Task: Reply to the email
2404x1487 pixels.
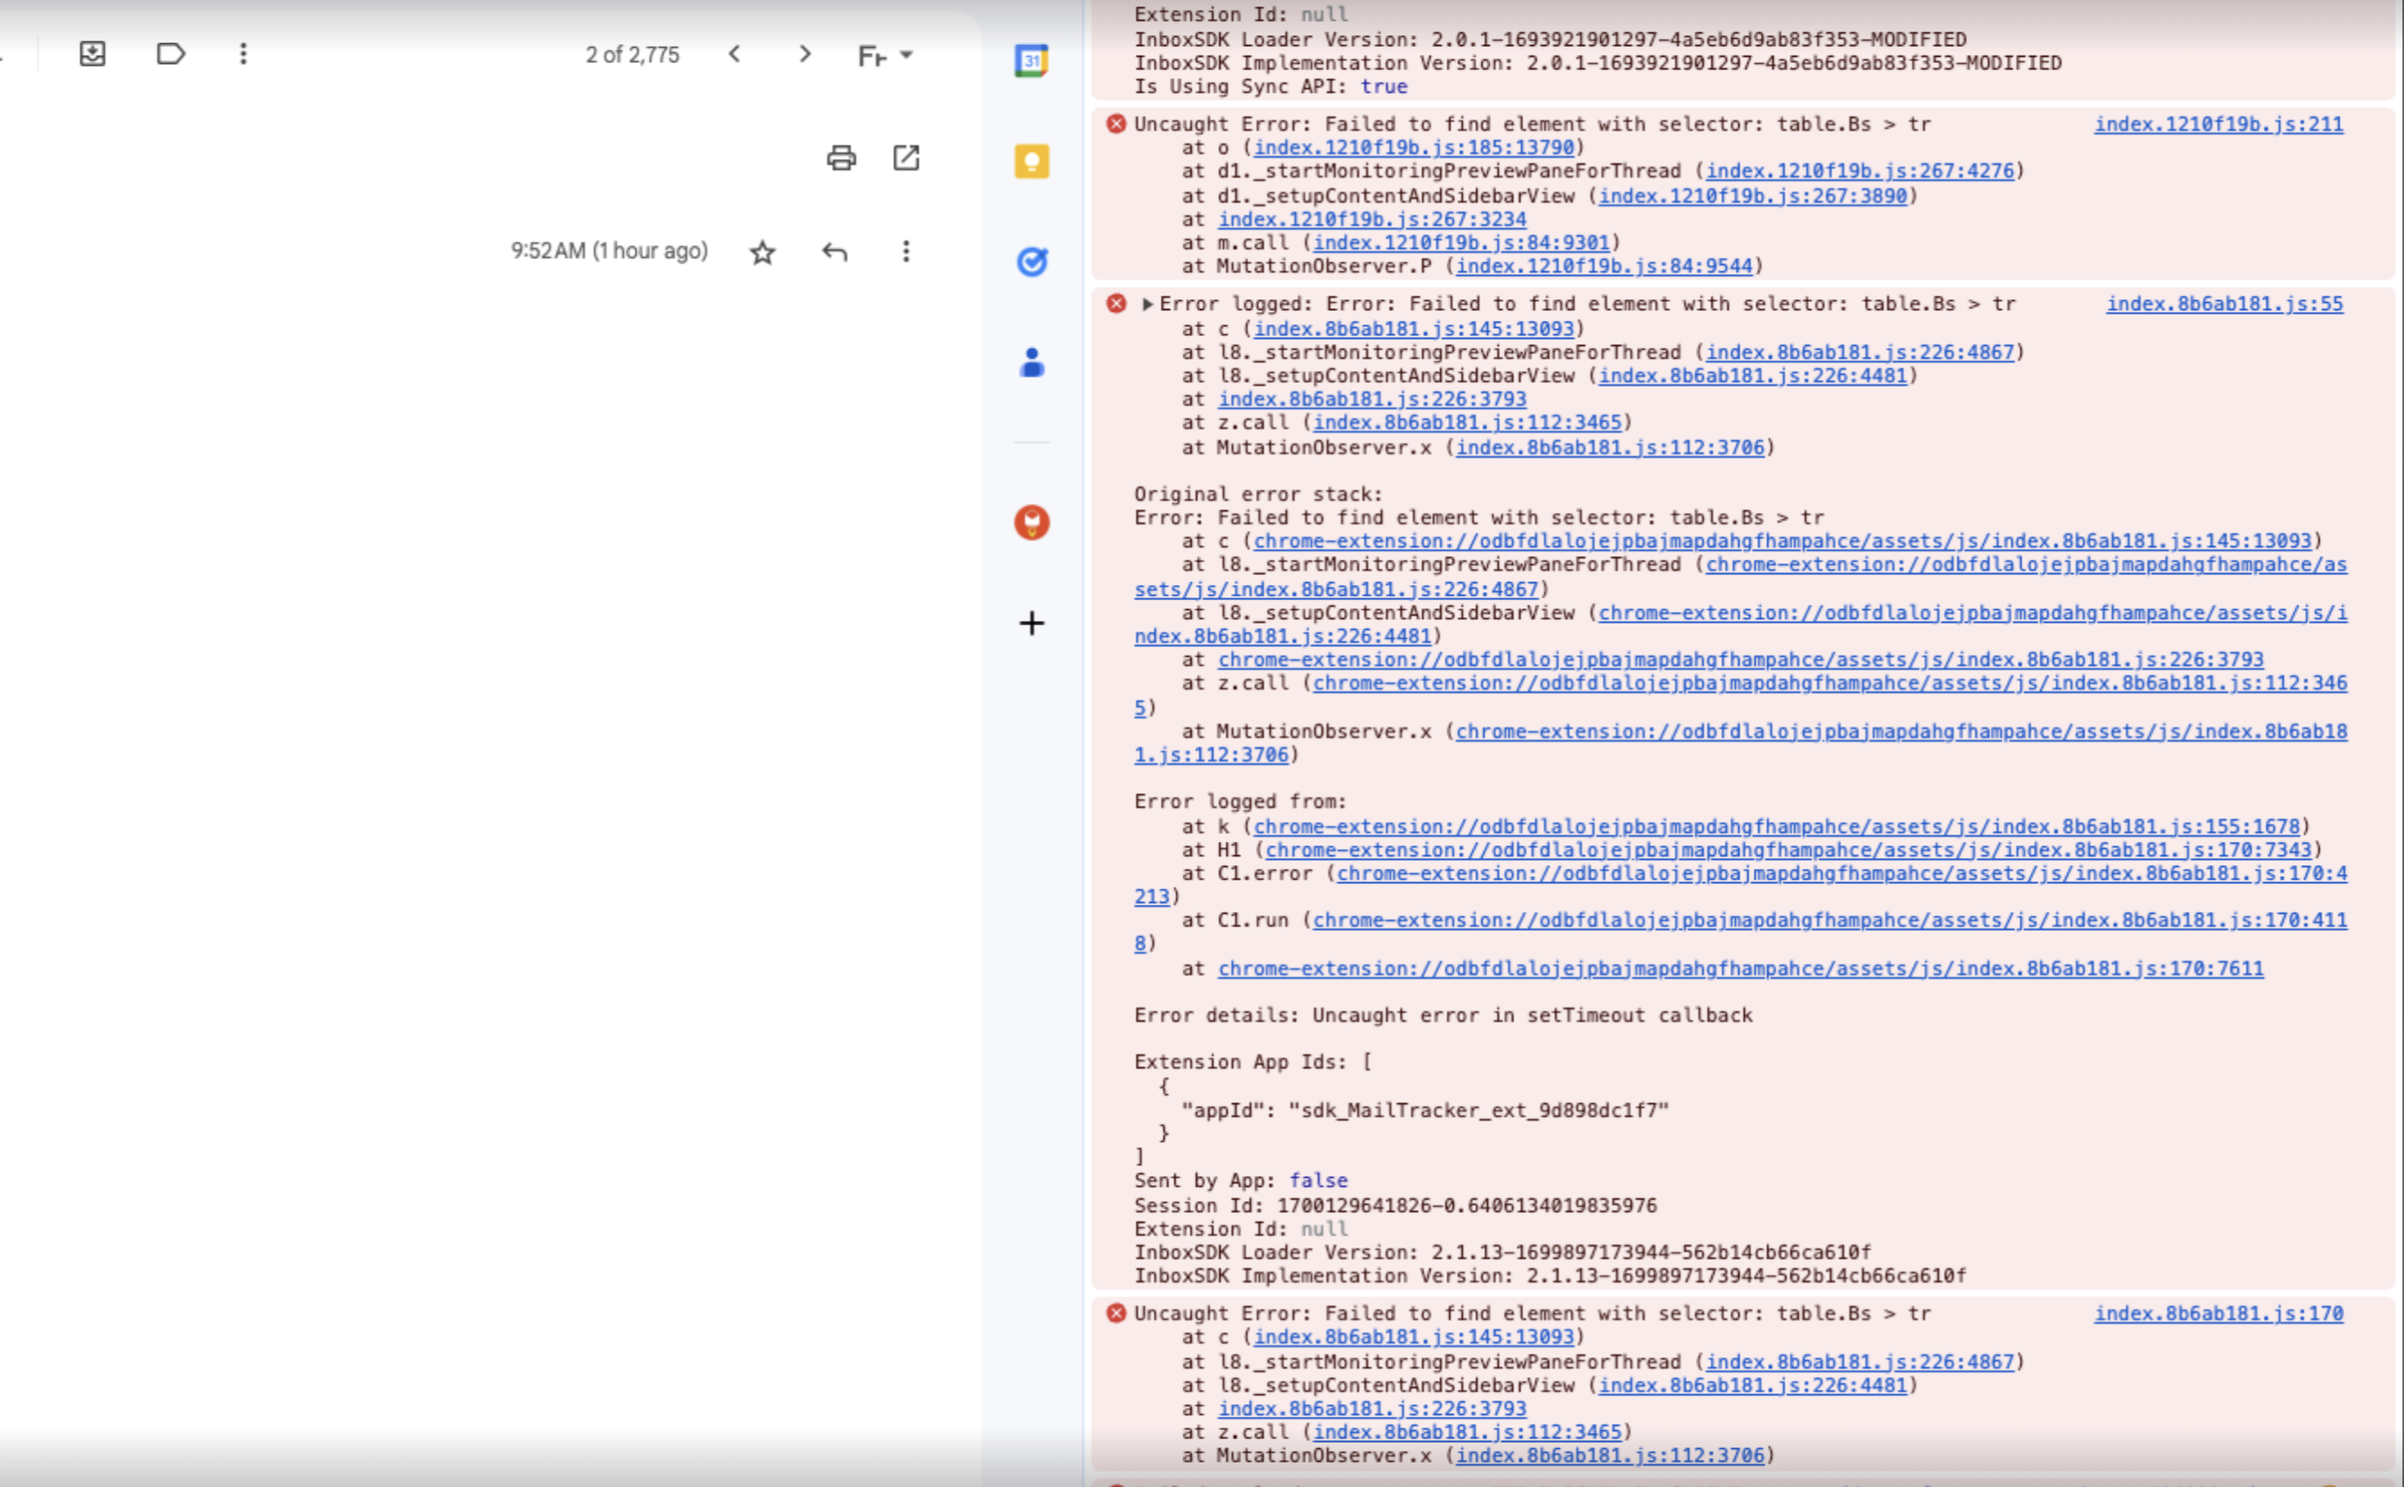Action: pyautogui.click(x=834, y=252)
